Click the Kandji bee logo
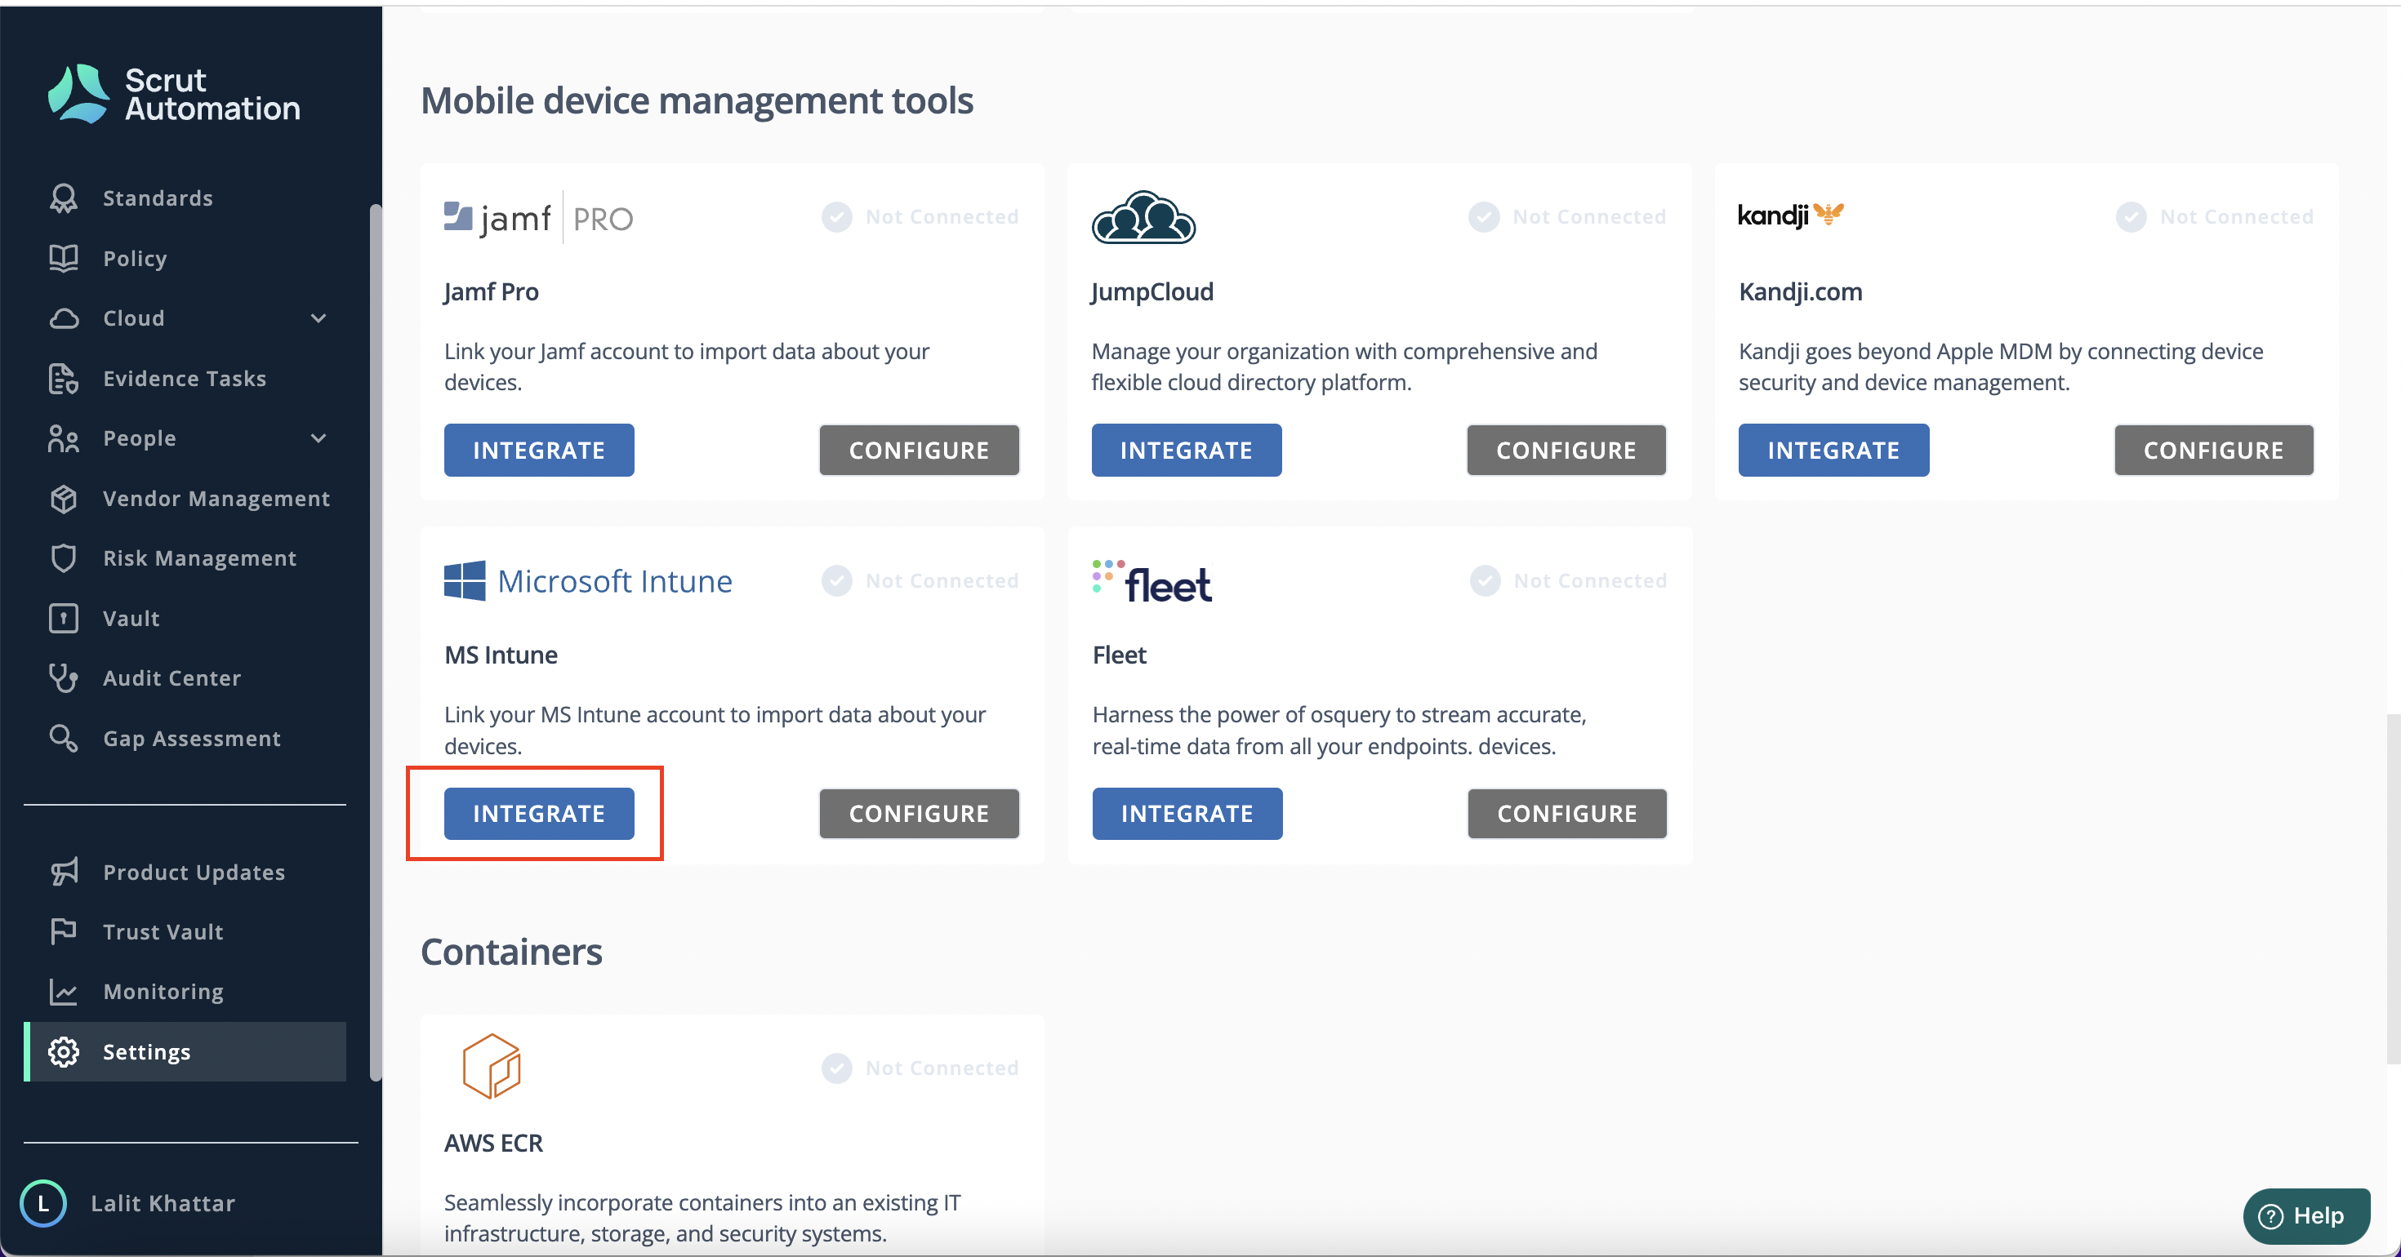Screen dimensions: 2401x1257 click(1790, 215)
